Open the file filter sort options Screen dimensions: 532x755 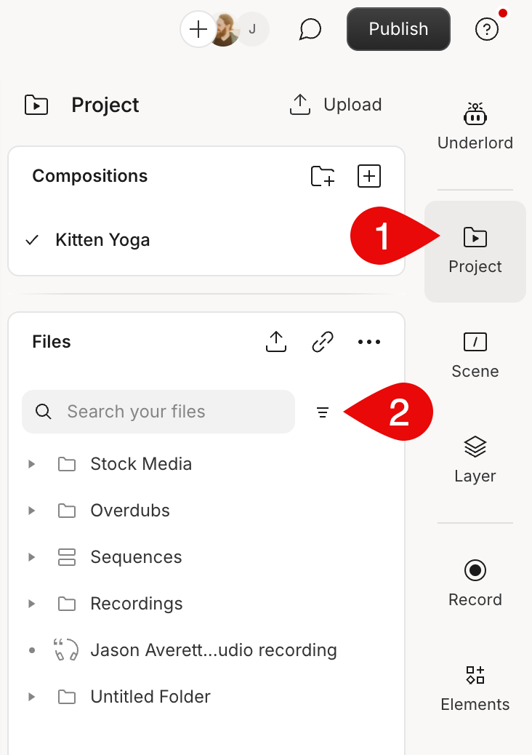click(x=323, y=412)
